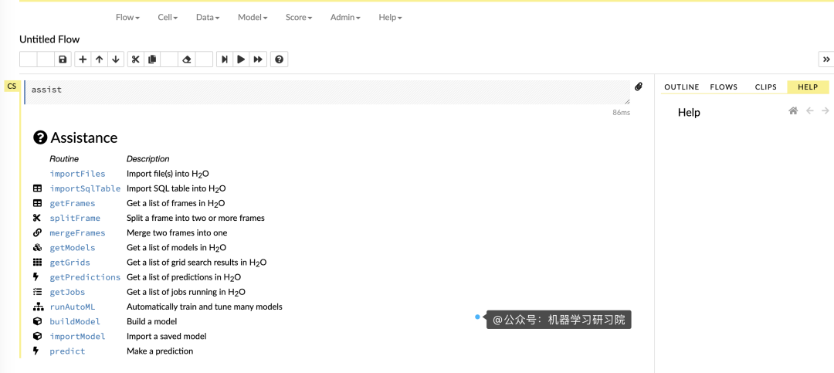Select the HELP sidebar tab
834x373 pixels.
pyautogui.click(x=808, y=86)
